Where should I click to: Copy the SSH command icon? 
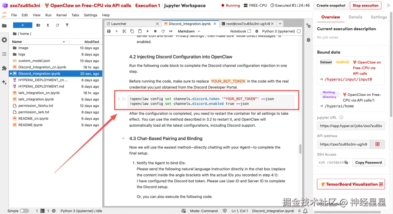(346, 162)
